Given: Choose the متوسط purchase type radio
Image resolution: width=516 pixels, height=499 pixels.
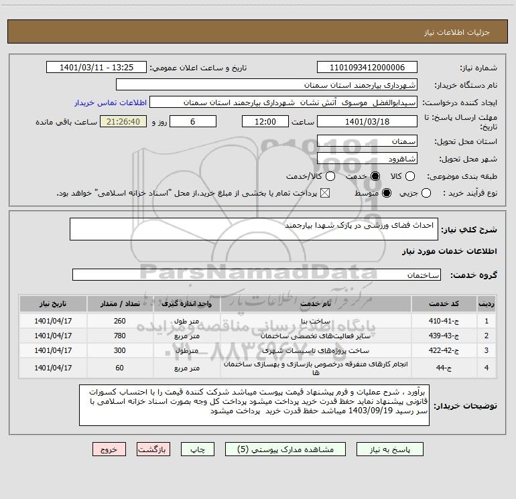Looking at the screenshot, I should tap(387, 193).
